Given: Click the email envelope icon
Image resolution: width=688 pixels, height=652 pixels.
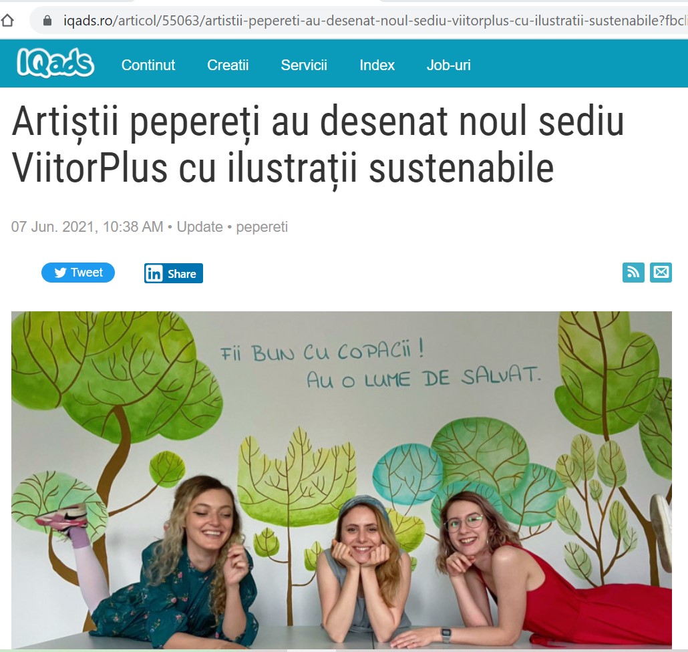Looking at the screenshot, I should coord(661,273).
